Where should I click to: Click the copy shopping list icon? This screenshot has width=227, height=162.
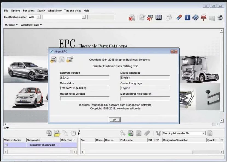tap(65, 133)
